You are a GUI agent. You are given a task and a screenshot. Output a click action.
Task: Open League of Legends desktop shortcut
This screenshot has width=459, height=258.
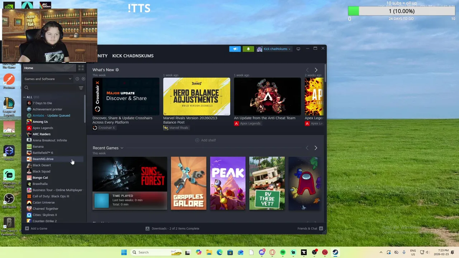(9, 107)
